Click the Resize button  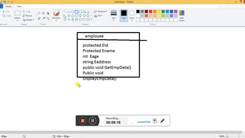click(27, 16)
